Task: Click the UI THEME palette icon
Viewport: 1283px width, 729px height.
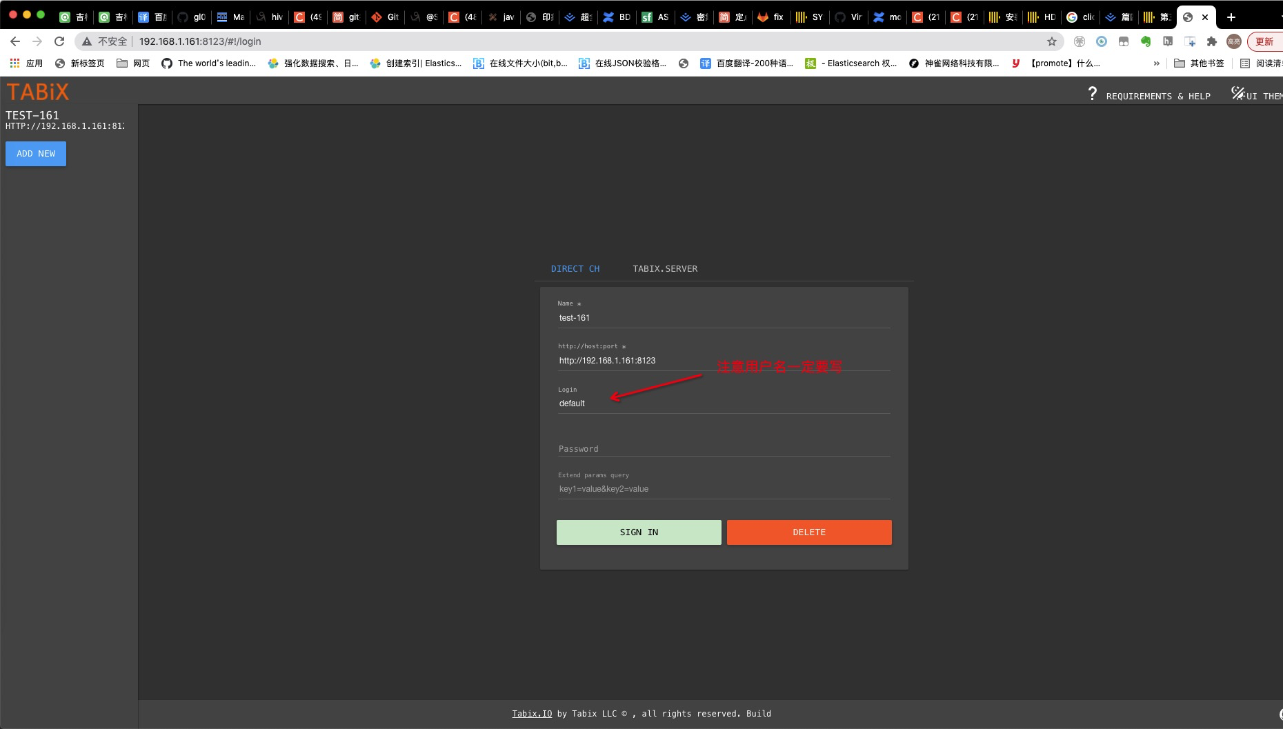Action: (x=1238, y=93)
